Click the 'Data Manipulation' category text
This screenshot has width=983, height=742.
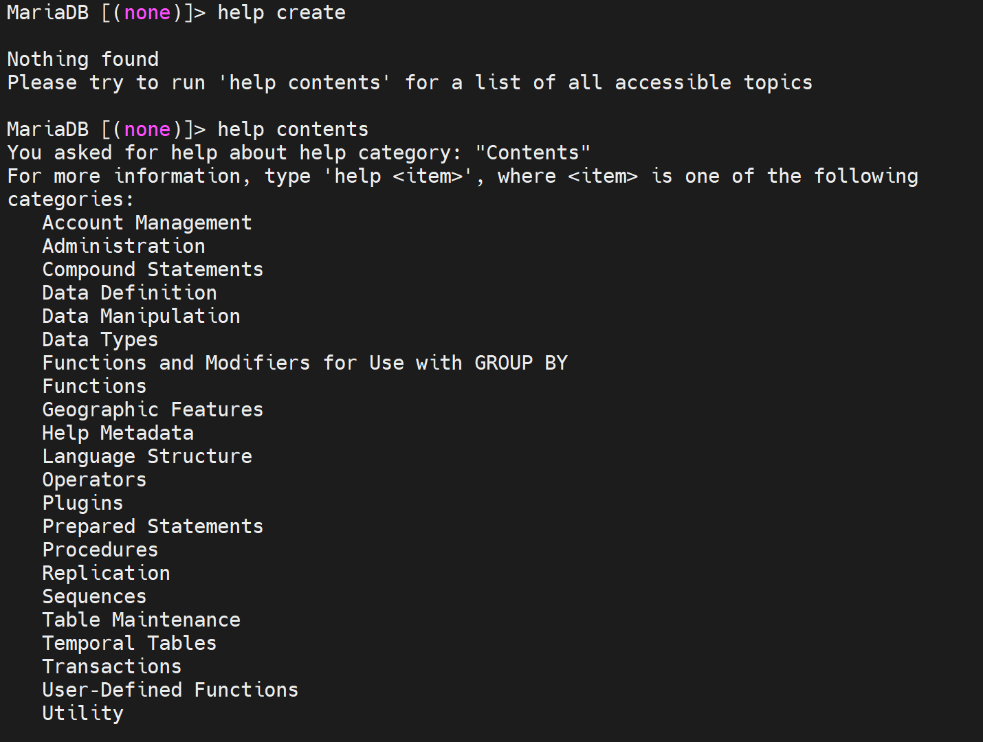(141, 316)
